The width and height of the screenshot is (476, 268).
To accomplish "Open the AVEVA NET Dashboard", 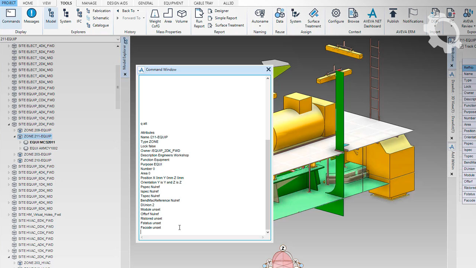I will 372,18.
